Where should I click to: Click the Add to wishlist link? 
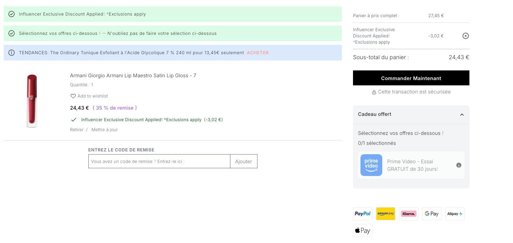(x=93, y=96)
